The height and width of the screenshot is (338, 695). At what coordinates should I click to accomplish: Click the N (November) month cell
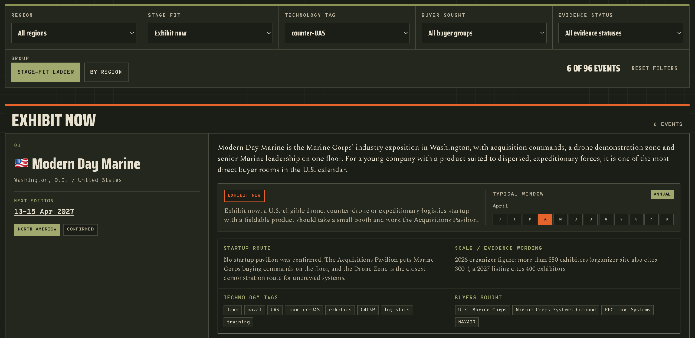point(651,219)
